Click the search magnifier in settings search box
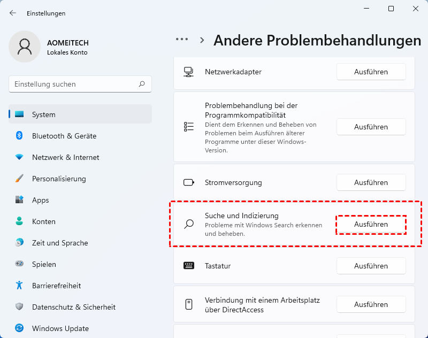Viewport: 428px width, 338px height. pyautogui.click(x=142, y=84)
